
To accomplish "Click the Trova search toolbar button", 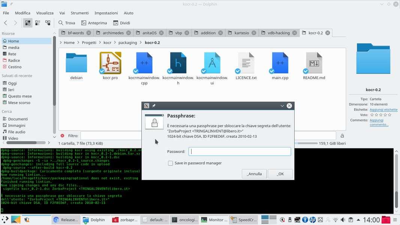I will point(66,23).
